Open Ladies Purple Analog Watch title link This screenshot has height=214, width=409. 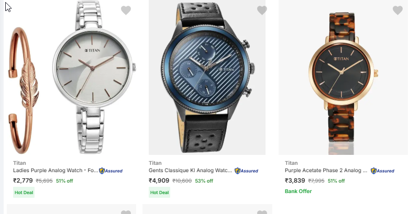(x=55, y=171)
